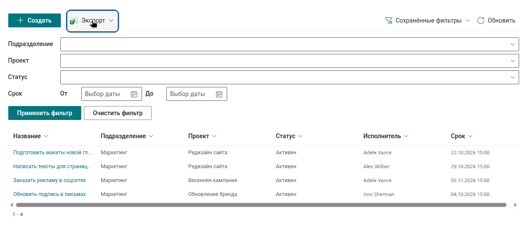Click the deadline 04.10.2026 15:00

(470, 194)
